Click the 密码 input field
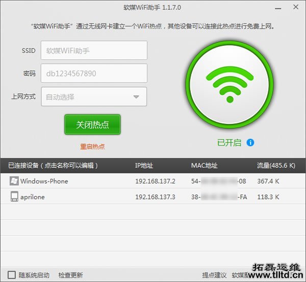The width and height of the screenshot is (306, 282). 94,73
